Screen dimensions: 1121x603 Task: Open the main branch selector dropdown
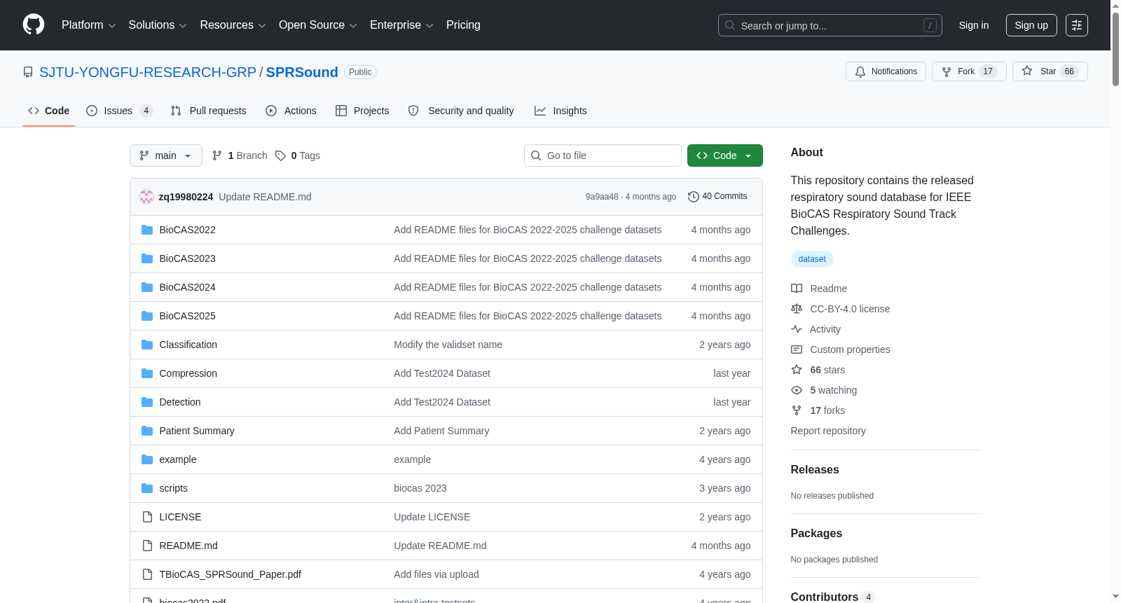click(x=166, y=155)
